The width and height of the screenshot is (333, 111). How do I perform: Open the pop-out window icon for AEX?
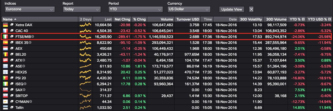point(12,48)
